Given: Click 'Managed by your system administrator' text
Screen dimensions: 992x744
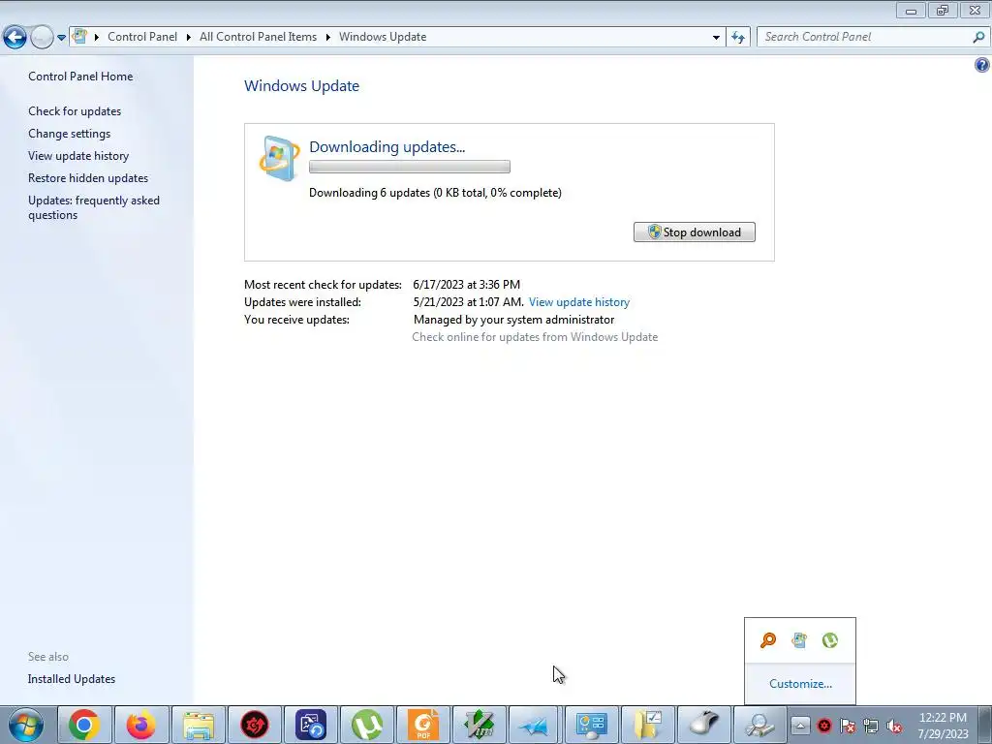Looking at the screenshot, I should [513, 320].
